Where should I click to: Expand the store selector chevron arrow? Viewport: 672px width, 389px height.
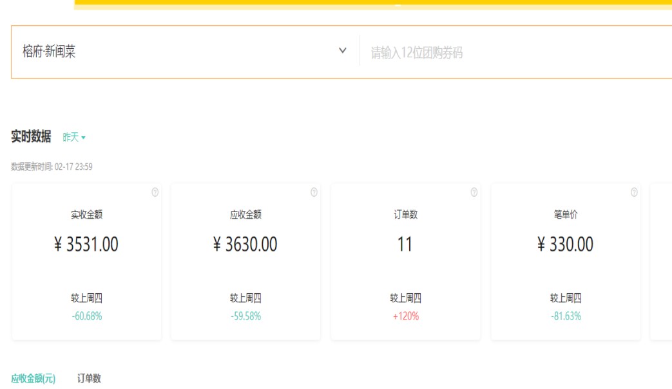click(343, 51)
